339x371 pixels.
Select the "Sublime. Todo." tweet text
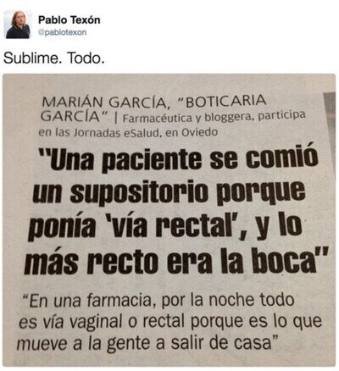coord(54,58)
